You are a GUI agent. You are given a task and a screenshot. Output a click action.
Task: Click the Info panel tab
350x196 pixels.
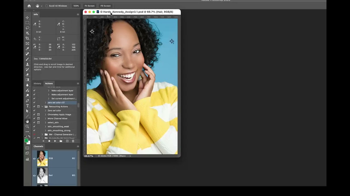point(36,14)
